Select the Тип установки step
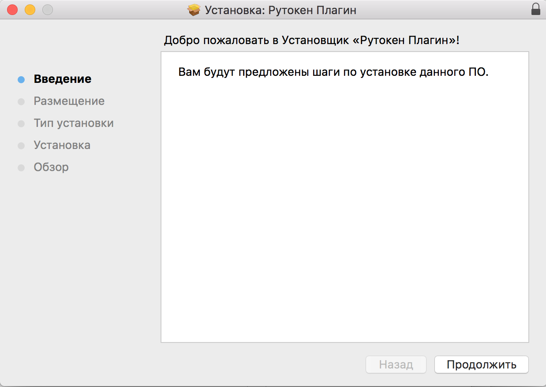This screenshot has height=387, width=546. coord(74,123)
